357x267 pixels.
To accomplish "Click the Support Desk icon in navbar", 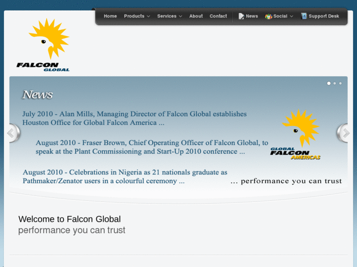I will point(304,16).
